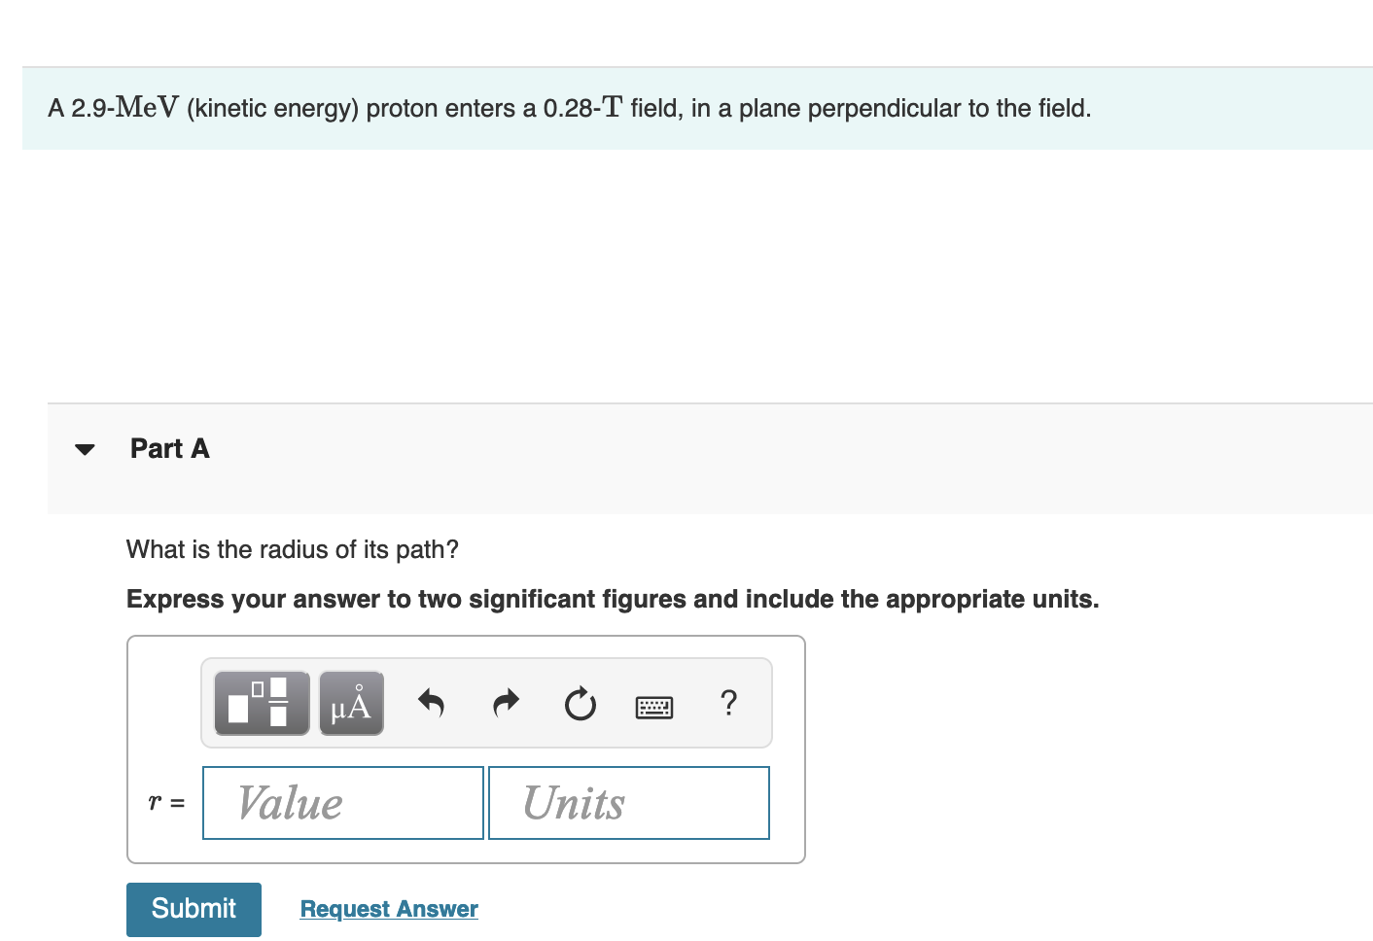Click inside the Units field

pyautogui.click(x=627, y=802)
